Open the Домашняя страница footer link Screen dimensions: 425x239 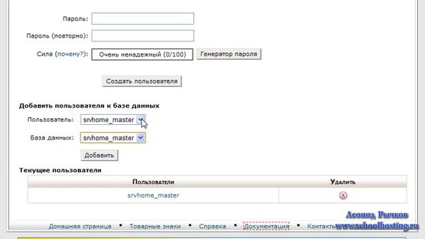click(80, 226)
